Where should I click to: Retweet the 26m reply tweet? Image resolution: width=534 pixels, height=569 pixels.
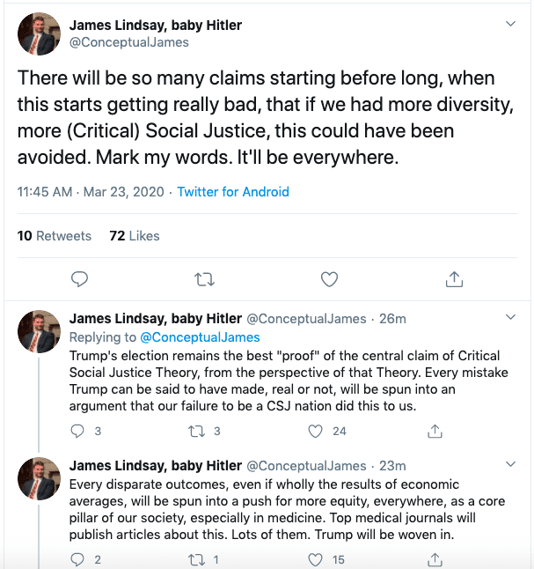pos(197,431)
